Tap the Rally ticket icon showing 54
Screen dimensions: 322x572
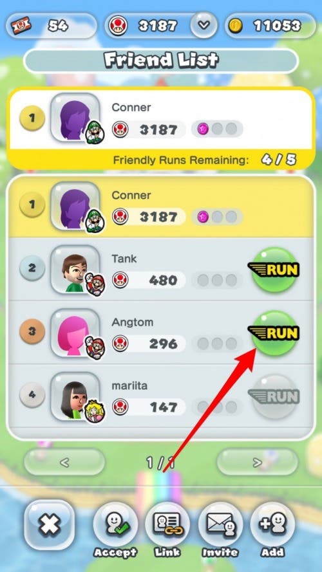[x=21, y=26]
